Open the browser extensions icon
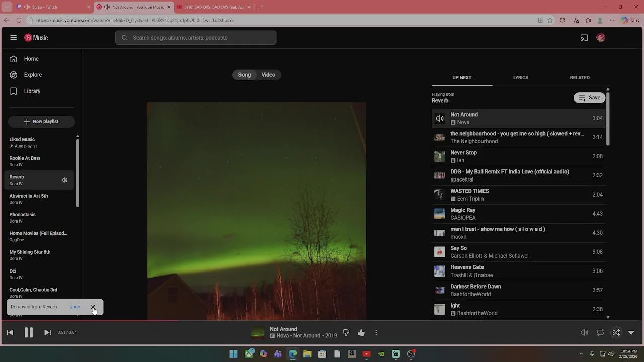 [x=562, y=20]
